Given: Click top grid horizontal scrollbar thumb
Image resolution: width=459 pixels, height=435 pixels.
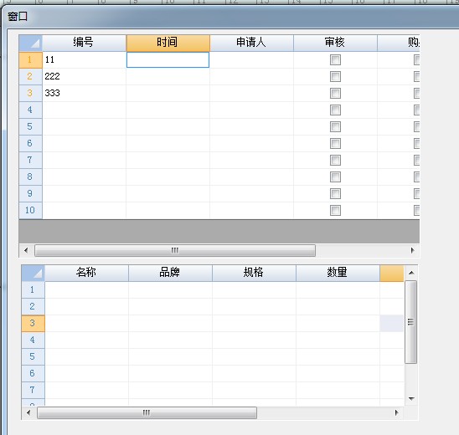Looking at the screenshot, I should (175, 250).
